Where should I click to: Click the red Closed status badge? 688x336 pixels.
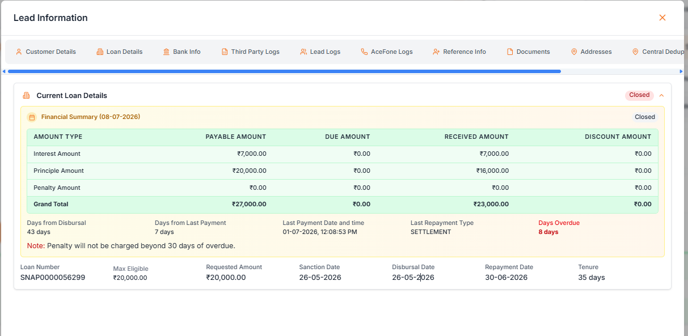(639, 95)
